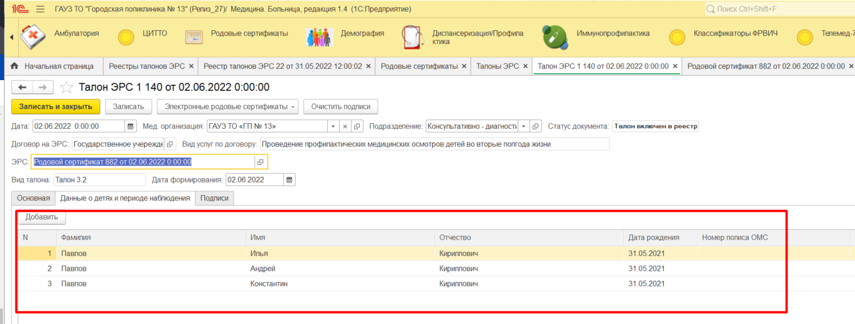Click the Записать и закрыть button

[x=56, y=106]
